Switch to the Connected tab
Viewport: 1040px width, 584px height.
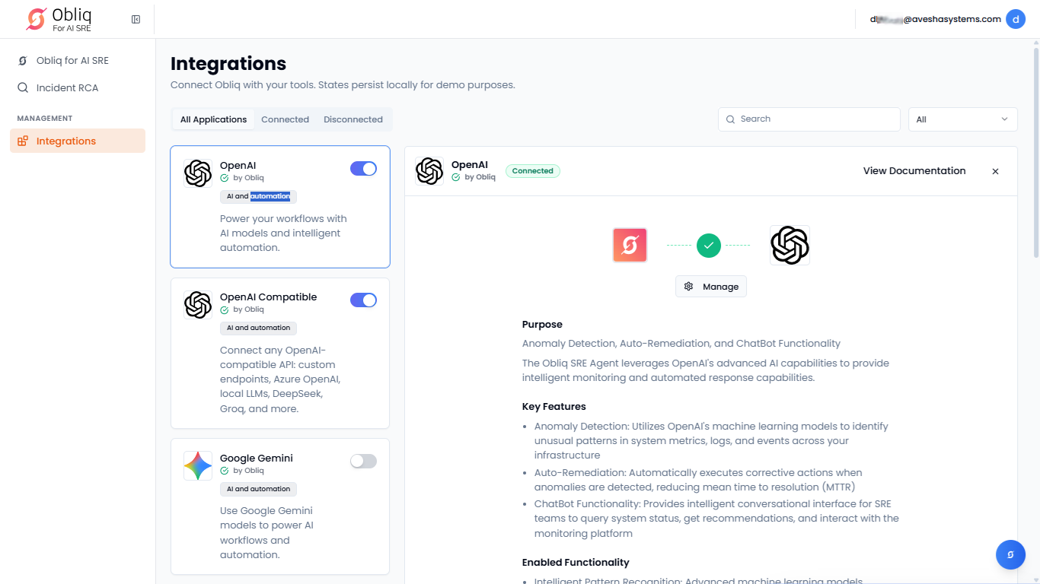point(285,119)
